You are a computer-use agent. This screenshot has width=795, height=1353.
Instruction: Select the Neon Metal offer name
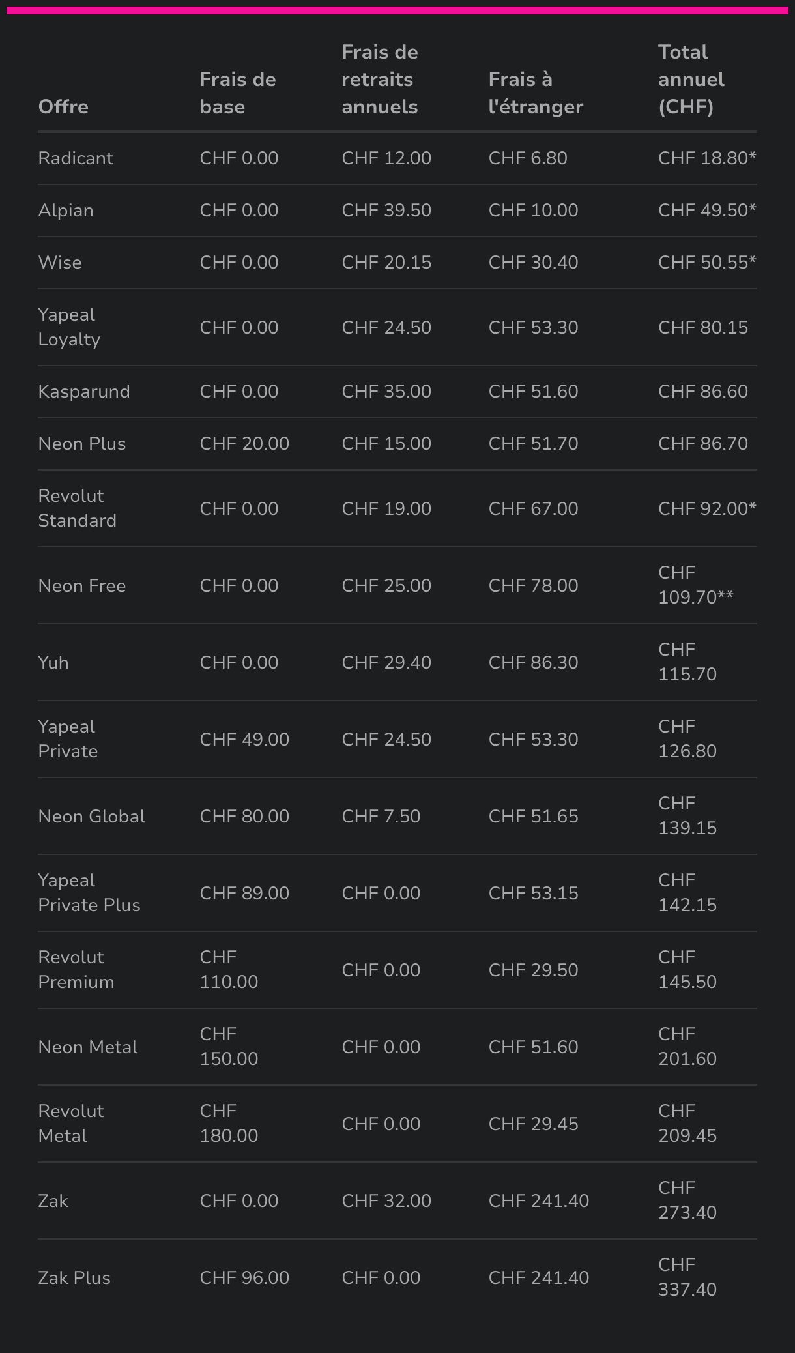88,1047
